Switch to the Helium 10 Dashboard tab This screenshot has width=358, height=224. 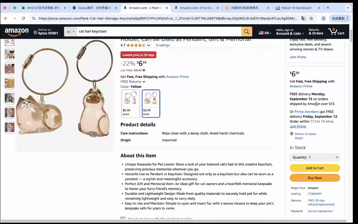click(x=296, y=8)
